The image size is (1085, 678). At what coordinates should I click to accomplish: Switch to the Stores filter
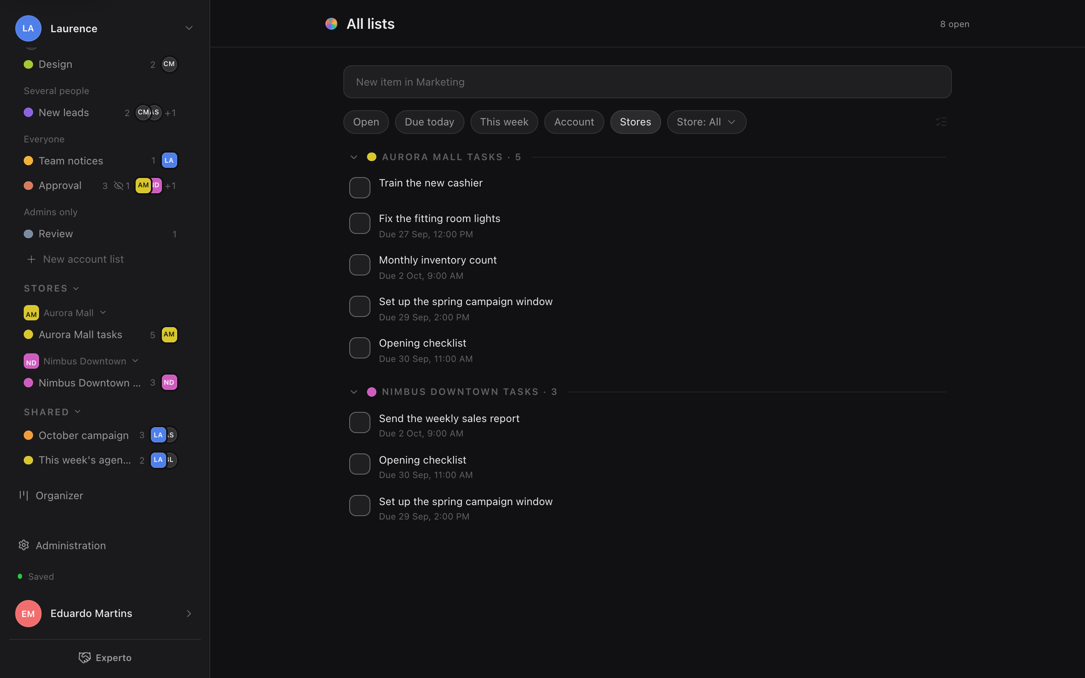pos(635,122)
